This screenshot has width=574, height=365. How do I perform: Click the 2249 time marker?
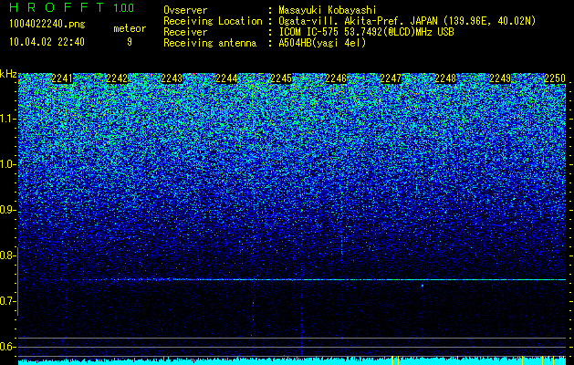[500, 78]
